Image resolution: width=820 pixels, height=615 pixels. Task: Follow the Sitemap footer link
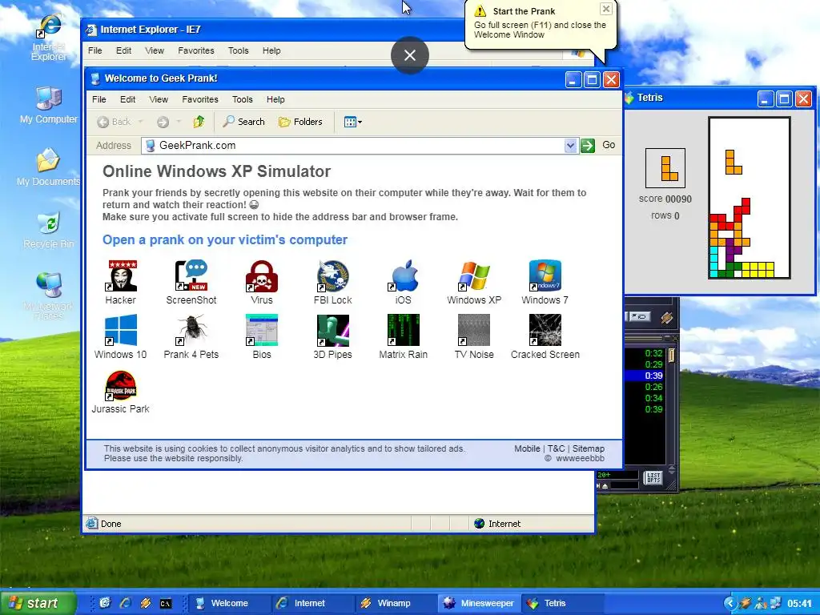[589, 448]
